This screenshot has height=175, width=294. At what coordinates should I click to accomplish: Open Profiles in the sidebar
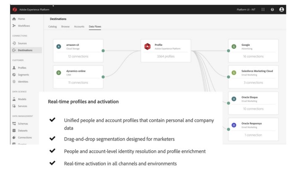click(x=22, y=68)
